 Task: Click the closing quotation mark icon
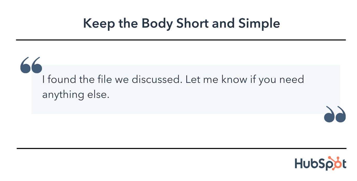tap(335, 114)
